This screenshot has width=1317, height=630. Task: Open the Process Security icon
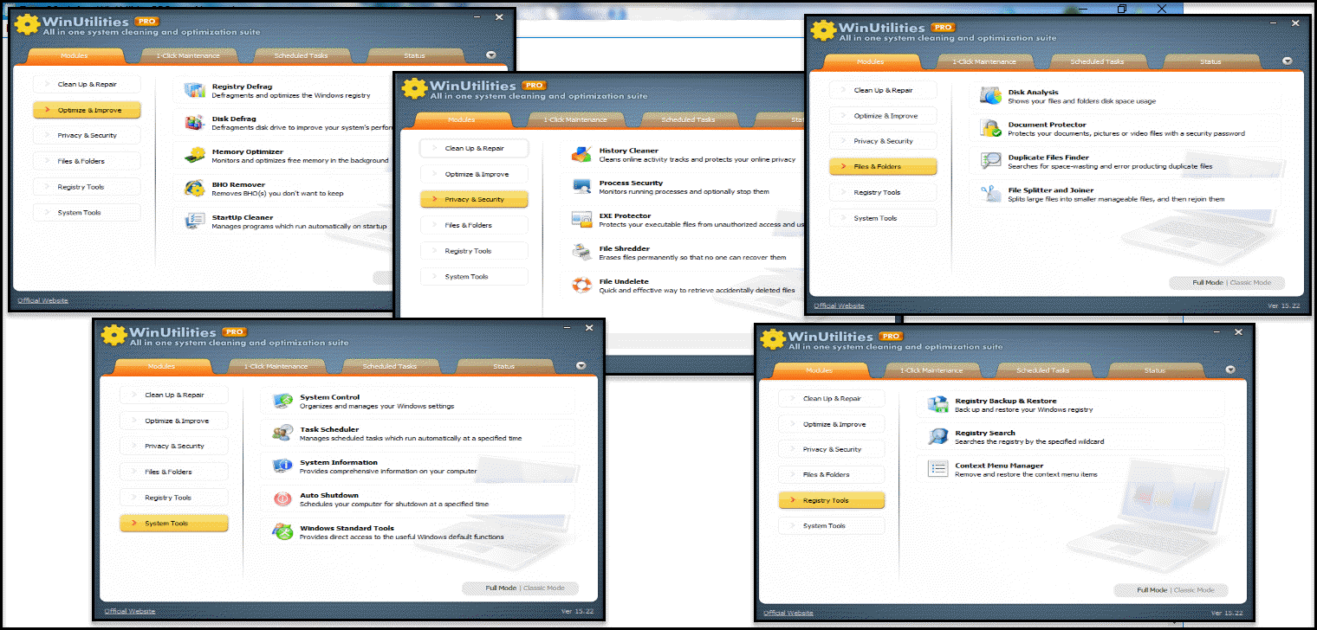[x=581, y=187]
